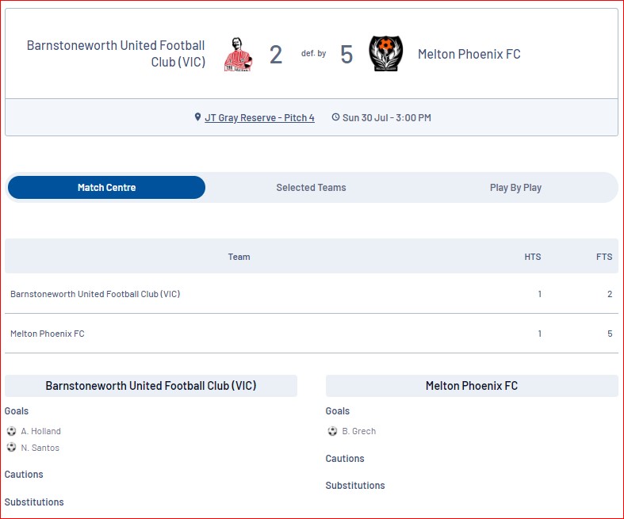Screen dimensions: 624x519
Task: Click the Team column header
Action: coord(239,257)
